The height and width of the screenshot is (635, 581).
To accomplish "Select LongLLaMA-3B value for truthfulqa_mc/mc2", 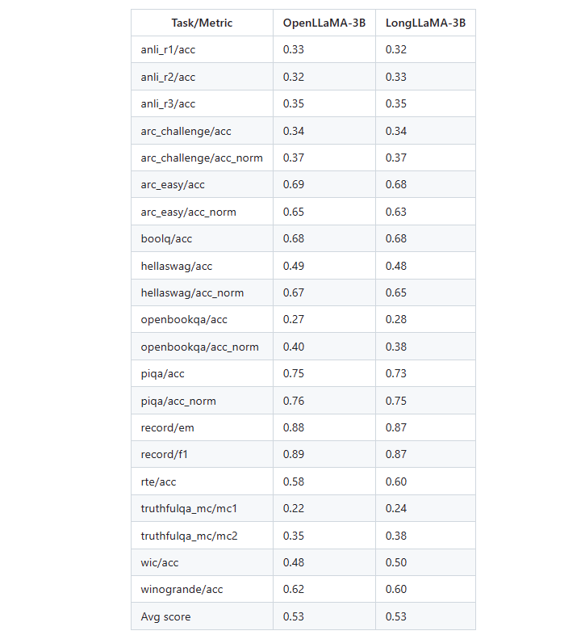I will pyautogui.click(x=396, y=536).
